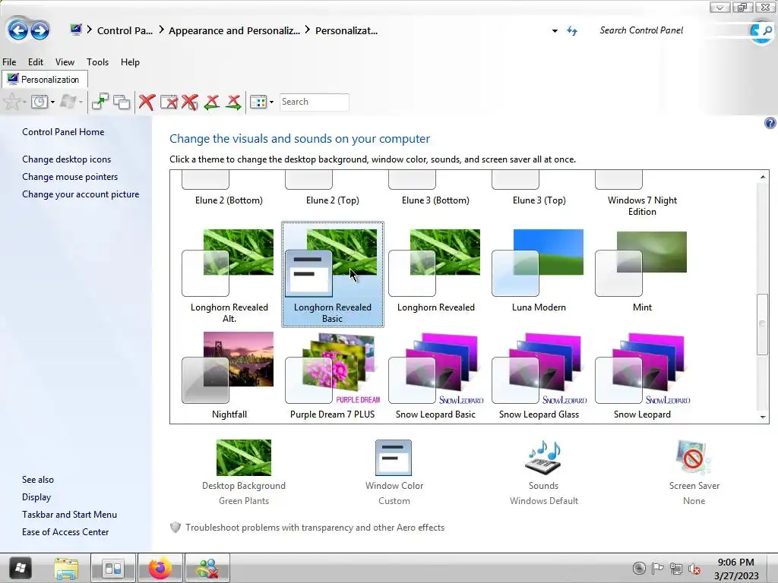This screenshot has width=778, height=583.
Task: Select the plain Snow Leopard theme
Action: pos(642,376)
